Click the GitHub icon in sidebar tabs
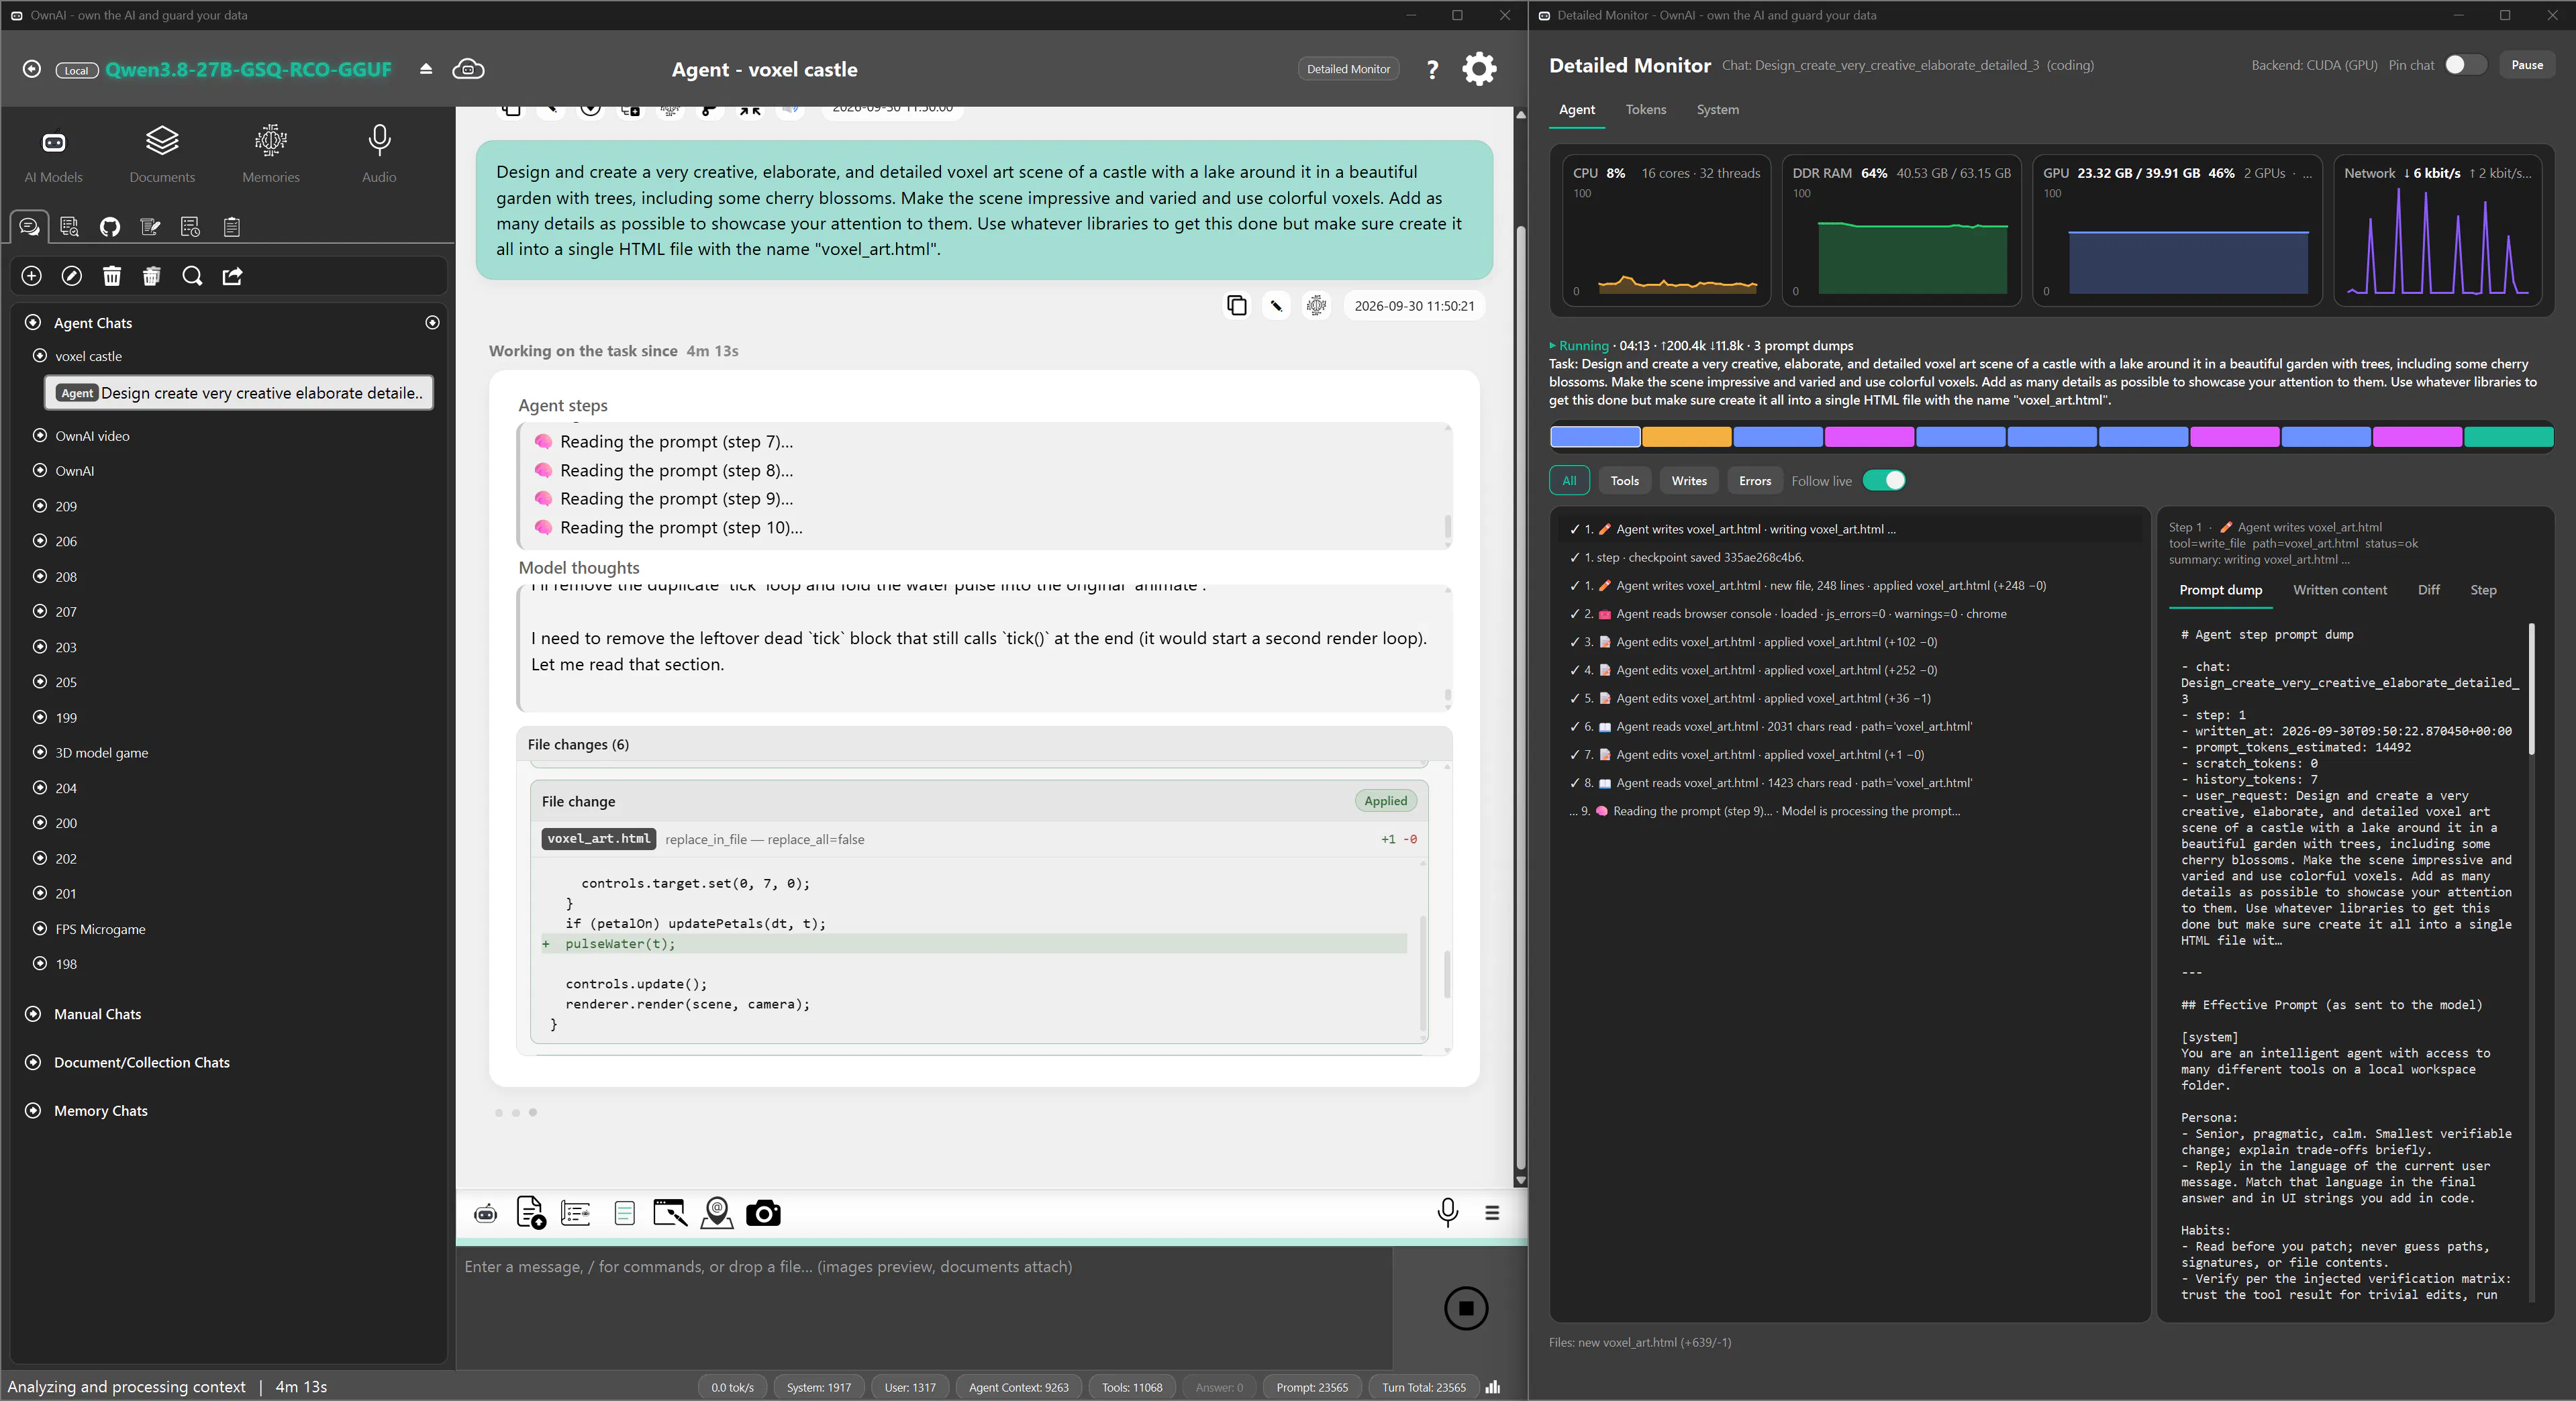This screenshot has height=1401, width=2576. click(x=110, y=227)
